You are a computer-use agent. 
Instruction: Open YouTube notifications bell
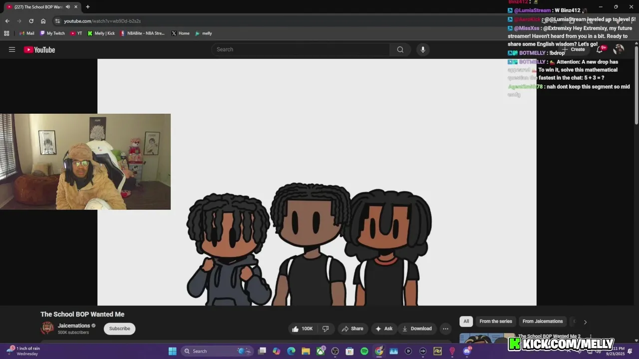(x=600, y=49)
